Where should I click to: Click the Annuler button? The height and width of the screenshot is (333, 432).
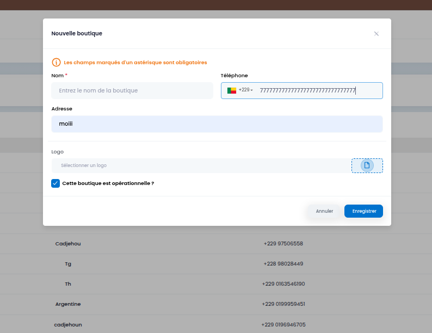pos(324,211)
